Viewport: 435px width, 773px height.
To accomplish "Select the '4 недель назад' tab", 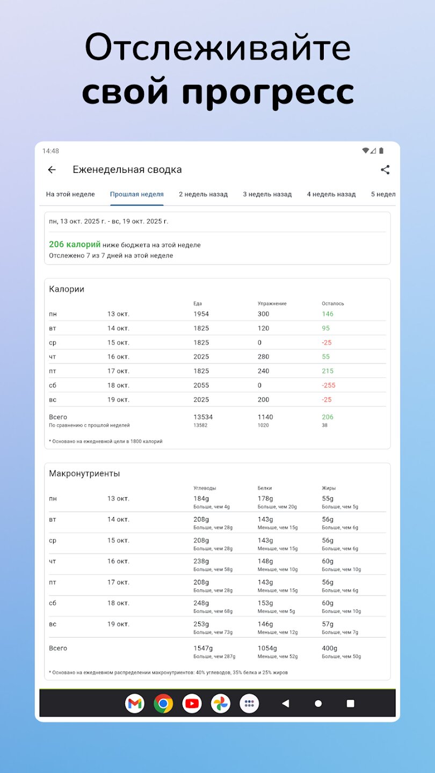I will point(331,194).
